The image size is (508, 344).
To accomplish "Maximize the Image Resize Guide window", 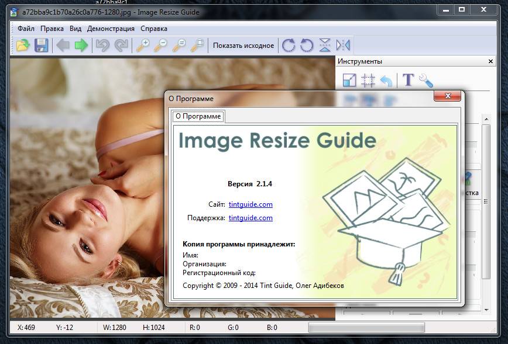I will 462,10.
